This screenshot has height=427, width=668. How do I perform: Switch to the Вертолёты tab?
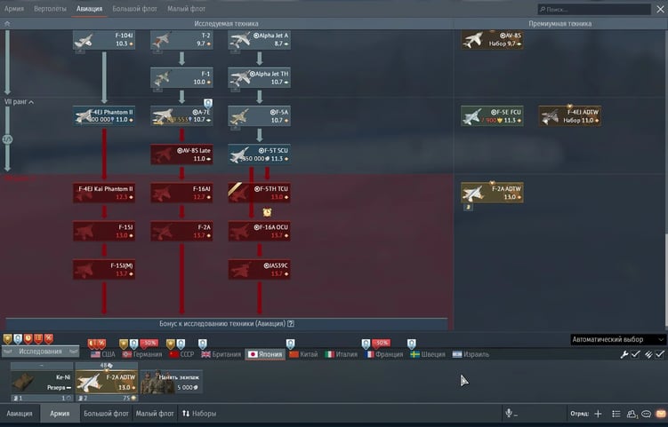pyautogui.click(x=51, y=8)
